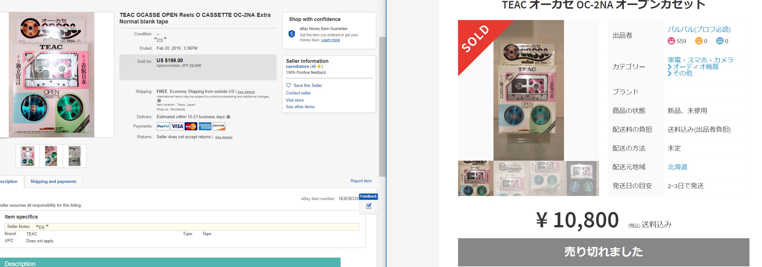The image size is (762, 267).
Task: Click the 売り切れました sold out button
Action: click(x=603, y=252)
